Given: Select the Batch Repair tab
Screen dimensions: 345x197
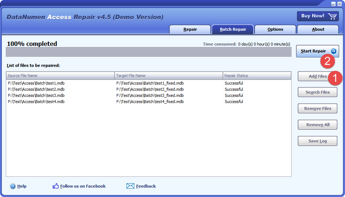Looking at the screenshot, I should coord(233,29).
